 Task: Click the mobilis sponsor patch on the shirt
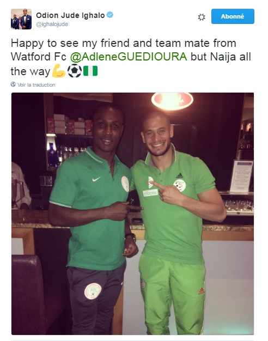[150, 193]
